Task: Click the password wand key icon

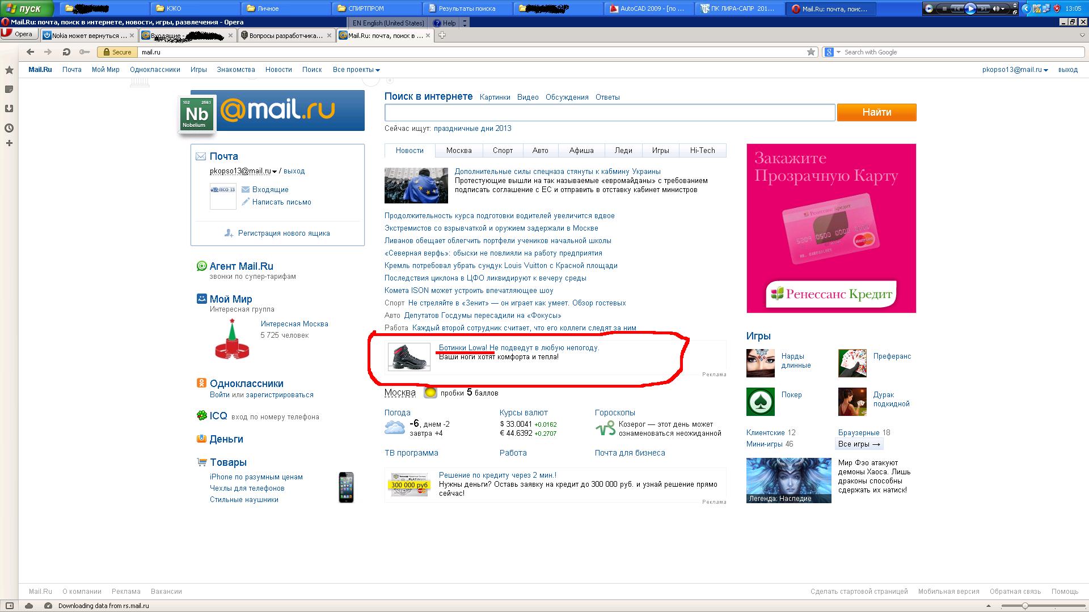Action: pyautogui.click(x=85, y=52)
